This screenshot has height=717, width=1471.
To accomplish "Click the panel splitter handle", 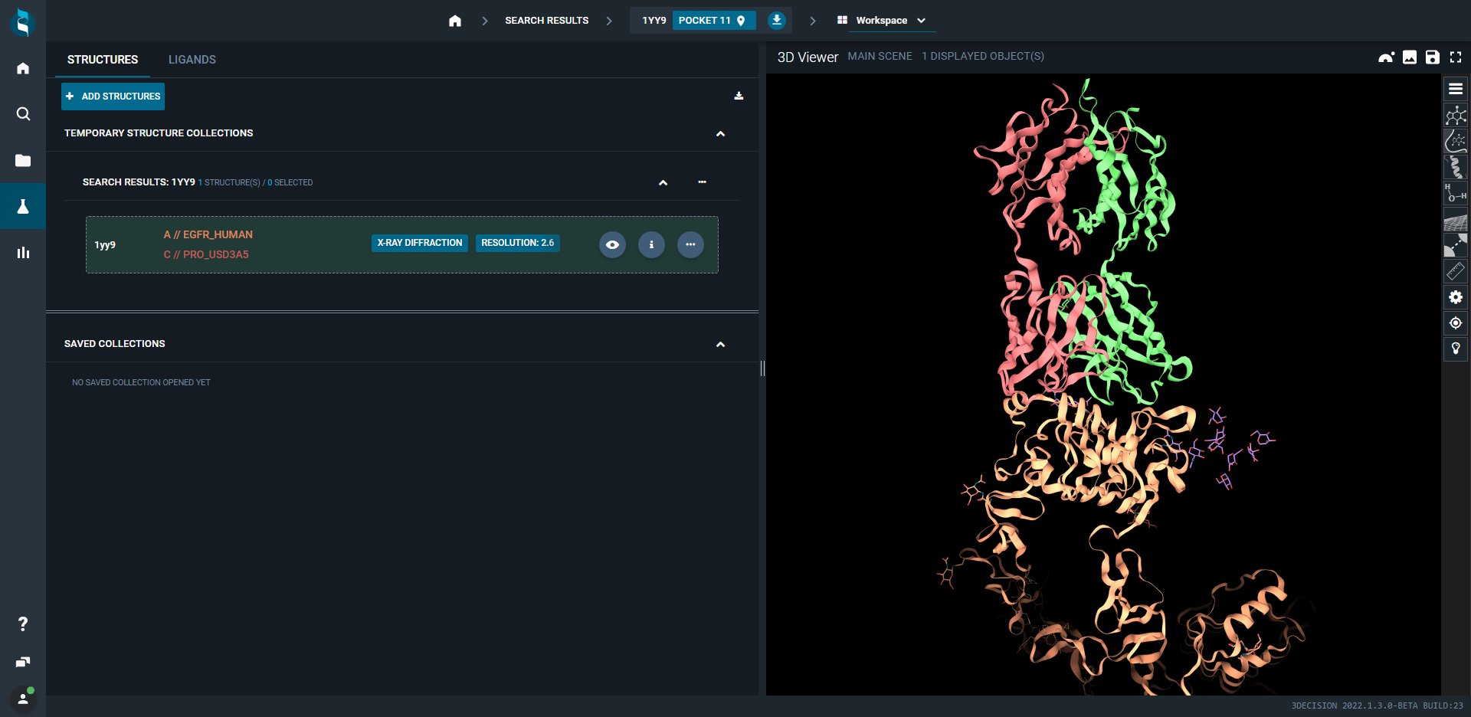I will click(x=762, y=368).
